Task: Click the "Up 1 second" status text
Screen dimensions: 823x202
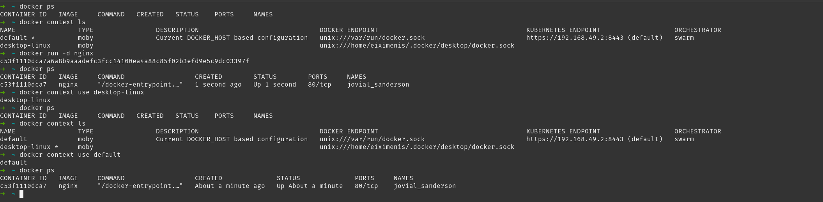Action: click(x=274, y=85)
